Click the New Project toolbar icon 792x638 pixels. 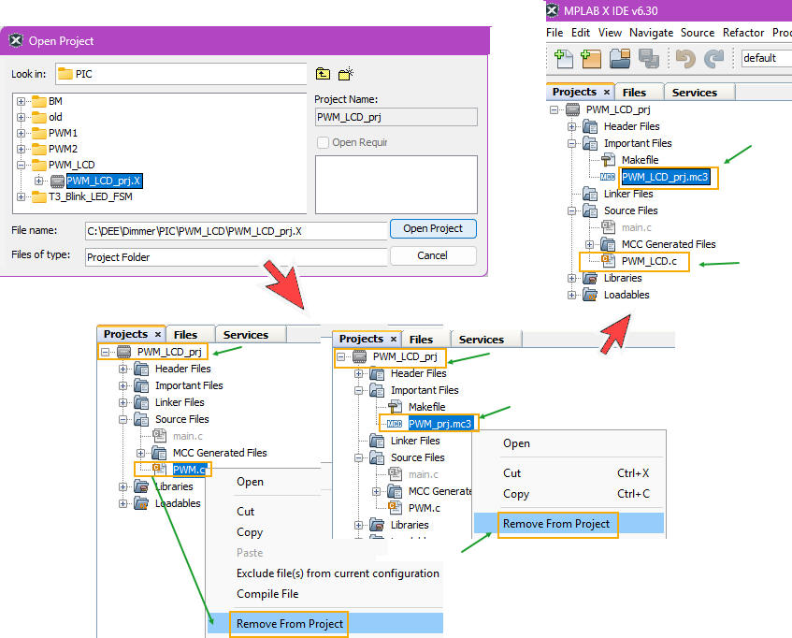(590, 58)
